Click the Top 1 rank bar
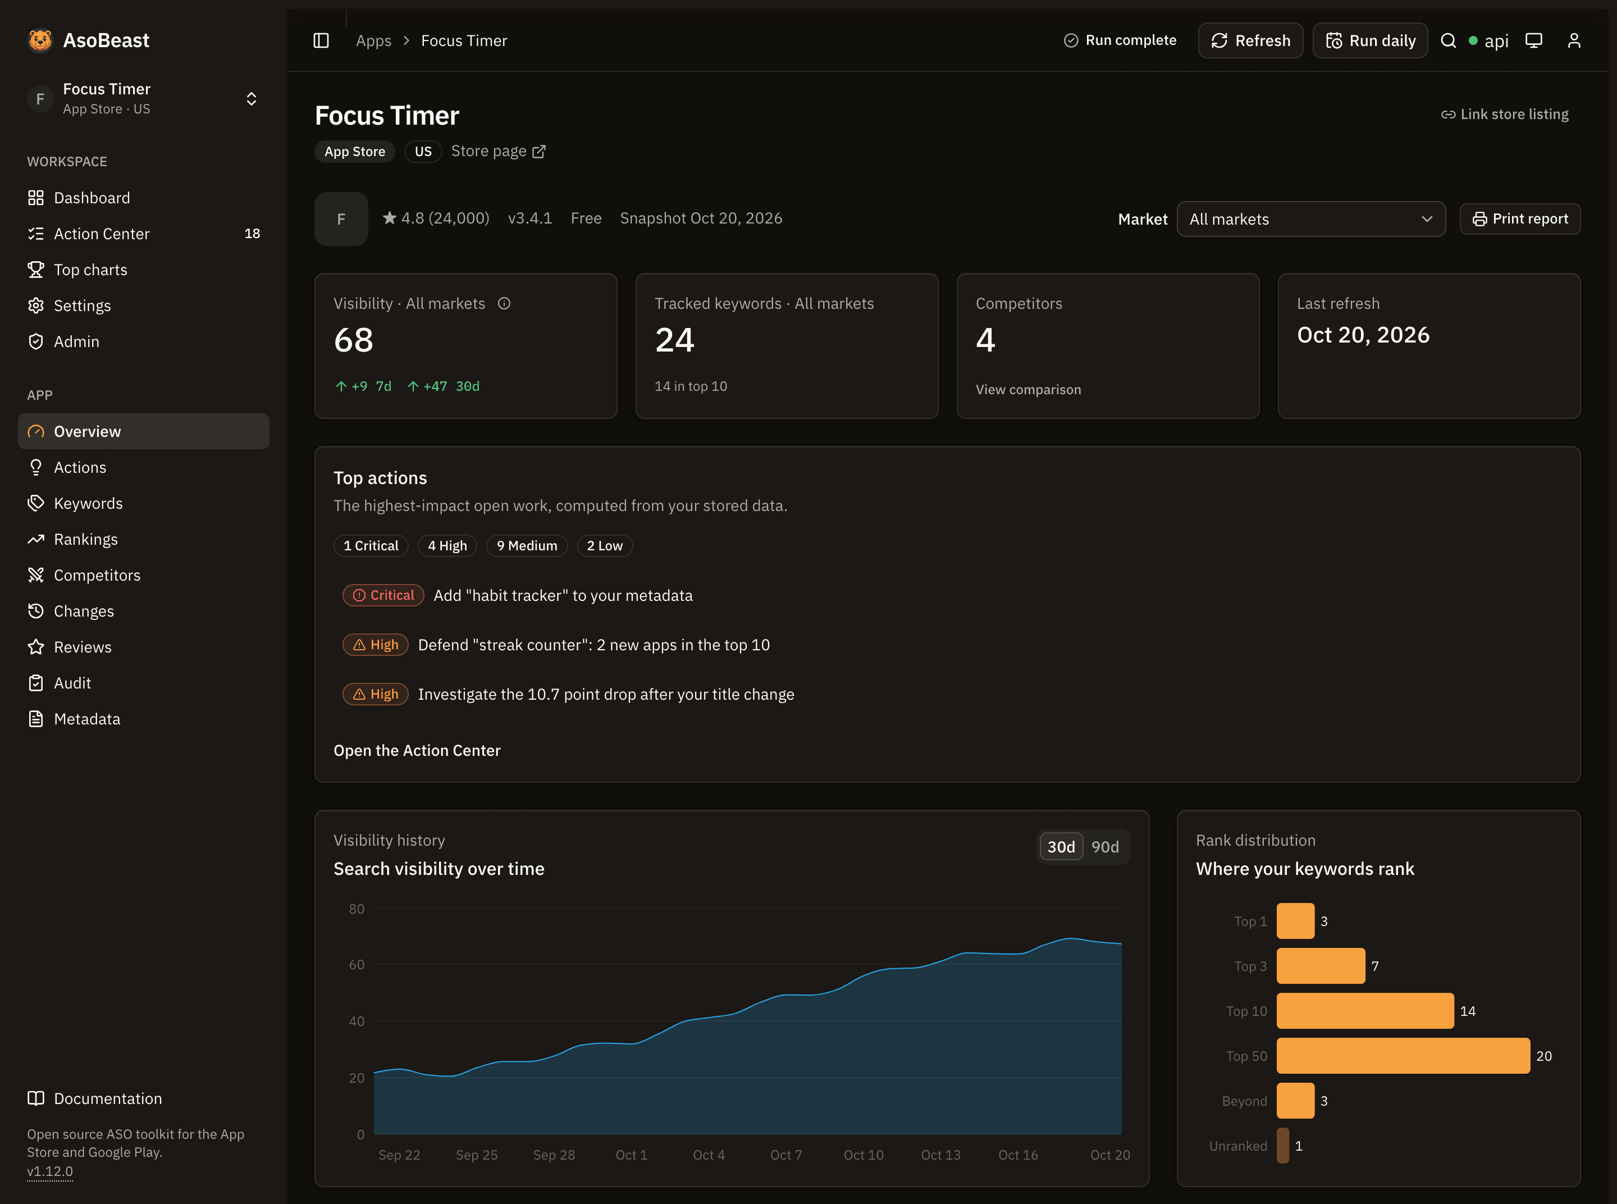The height and width of the screenshot is (1204, 1617). [x=1295, y=921]
